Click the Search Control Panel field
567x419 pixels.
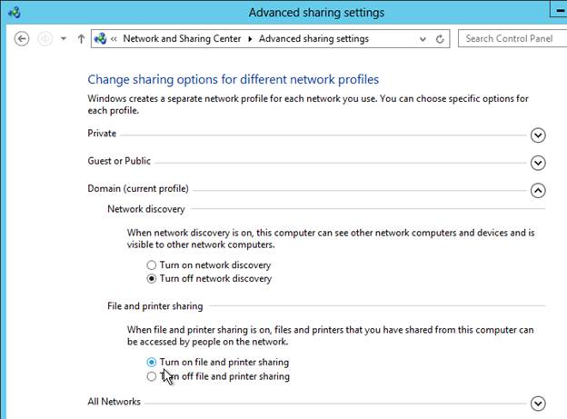pyautogui.click(x=512, y=38)
